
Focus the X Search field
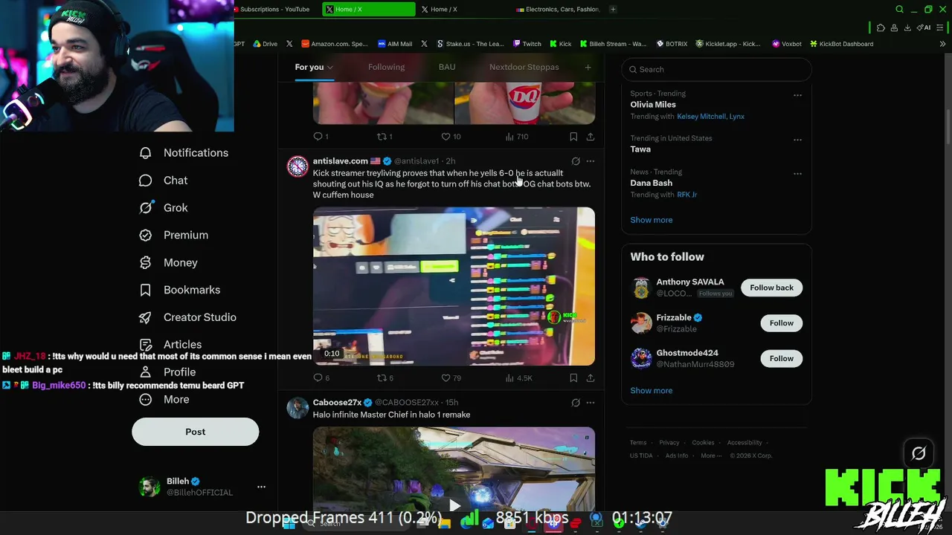point(716,70)
